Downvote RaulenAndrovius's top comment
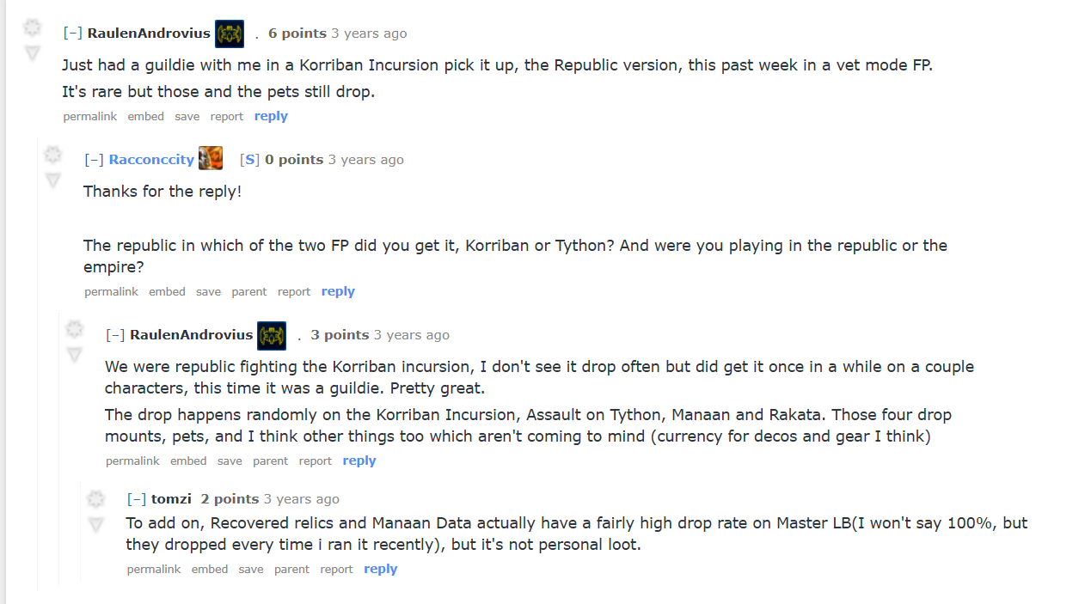Screen dimensions: 1085x604 [x=32, y=52]
